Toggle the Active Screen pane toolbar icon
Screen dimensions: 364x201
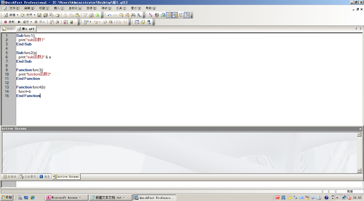click(175, 15)
